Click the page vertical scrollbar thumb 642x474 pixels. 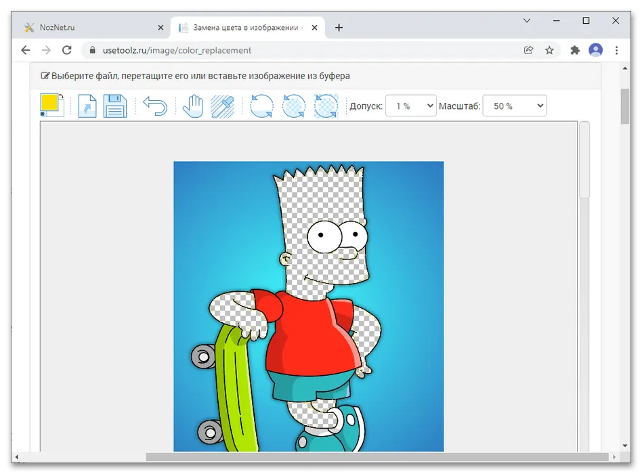625,106
